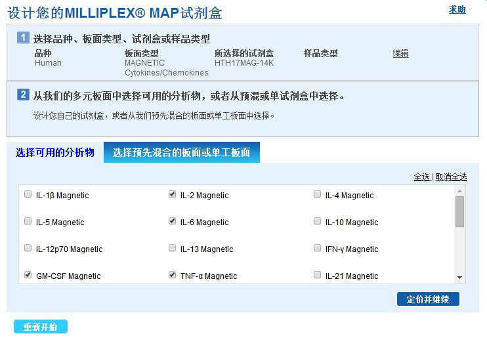487x338 pixels.
Task: Click the scrollbar down arrow
Action: [x=459, y=277]
